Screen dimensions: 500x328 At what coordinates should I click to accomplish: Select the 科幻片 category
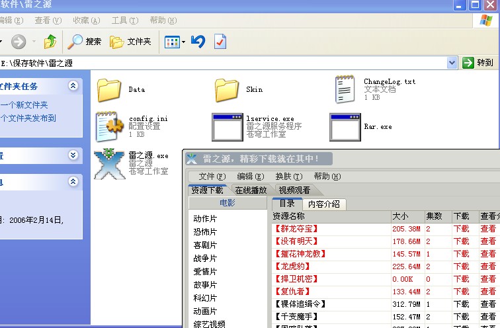click(205, 298)
